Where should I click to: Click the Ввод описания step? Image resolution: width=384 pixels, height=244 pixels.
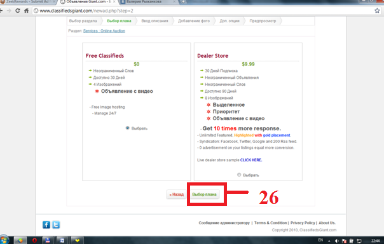pyautogui.click(x=154, y=21)
